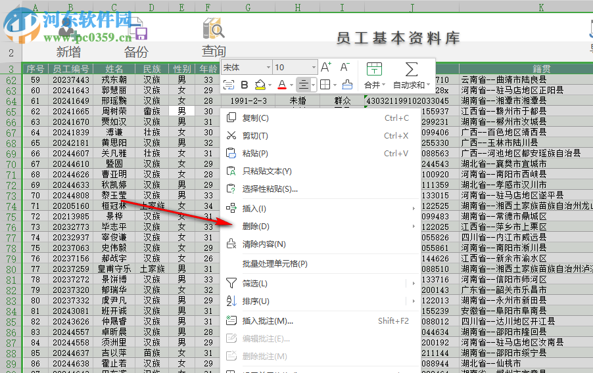Decrease font size with A- icon
Screen dimensions: 593x373
tap(344, 67)
